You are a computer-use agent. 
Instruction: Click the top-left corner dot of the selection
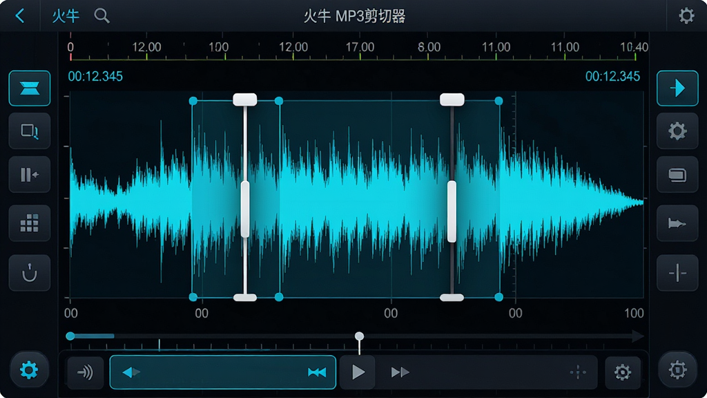193,101
